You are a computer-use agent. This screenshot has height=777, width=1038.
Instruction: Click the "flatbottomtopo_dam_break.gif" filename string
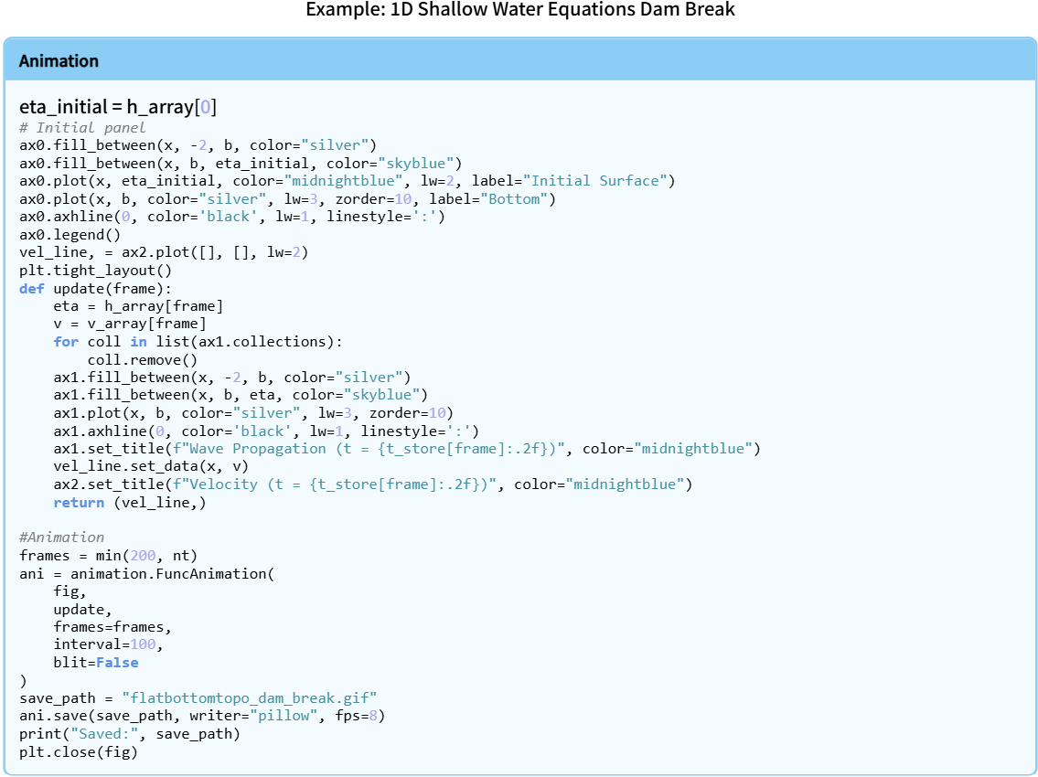point(249,697)
